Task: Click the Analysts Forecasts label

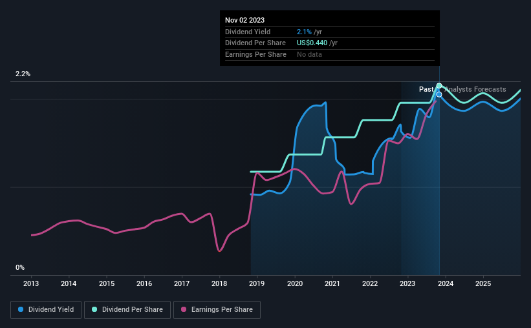Action: point(475,89)
